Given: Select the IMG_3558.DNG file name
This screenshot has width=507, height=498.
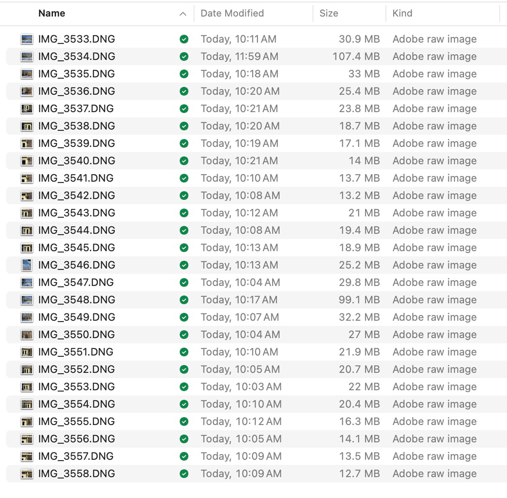Looking at the screenshot, I should point(77,474).
